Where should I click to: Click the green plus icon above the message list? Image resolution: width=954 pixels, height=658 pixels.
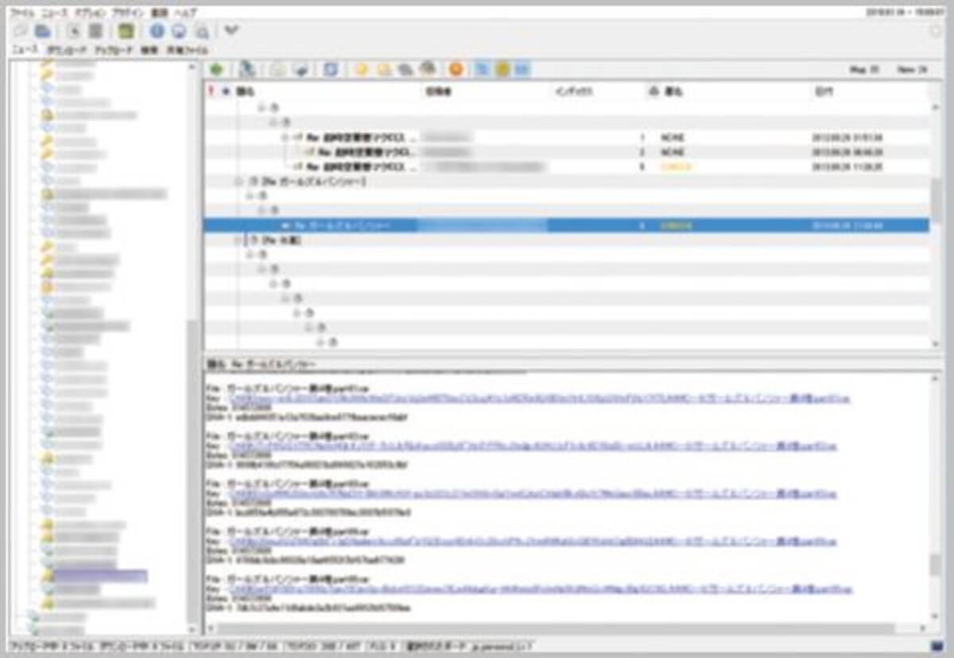tap(217, 69)
